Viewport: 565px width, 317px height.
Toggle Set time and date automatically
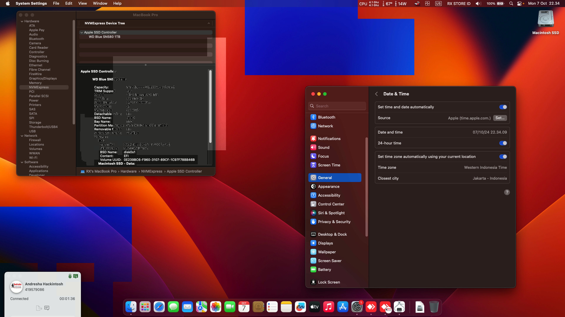[503, 107]
